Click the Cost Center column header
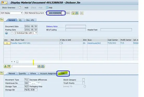This screenshot has height=97, width=144. (x=114, y=40)
